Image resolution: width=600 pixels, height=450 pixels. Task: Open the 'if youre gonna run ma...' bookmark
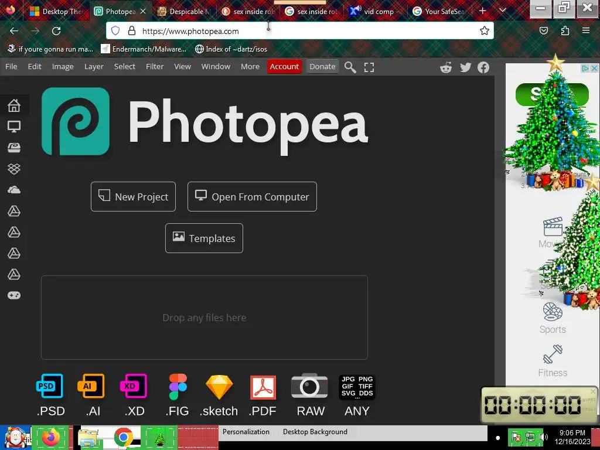pyautogui.click(x=50, y=49)
